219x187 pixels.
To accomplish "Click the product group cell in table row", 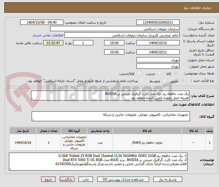I will 74,143.
